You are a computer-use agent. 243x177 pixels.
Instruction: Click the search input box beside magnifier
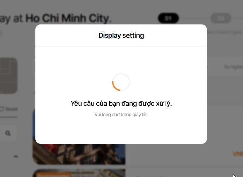(x=8, y=133)
